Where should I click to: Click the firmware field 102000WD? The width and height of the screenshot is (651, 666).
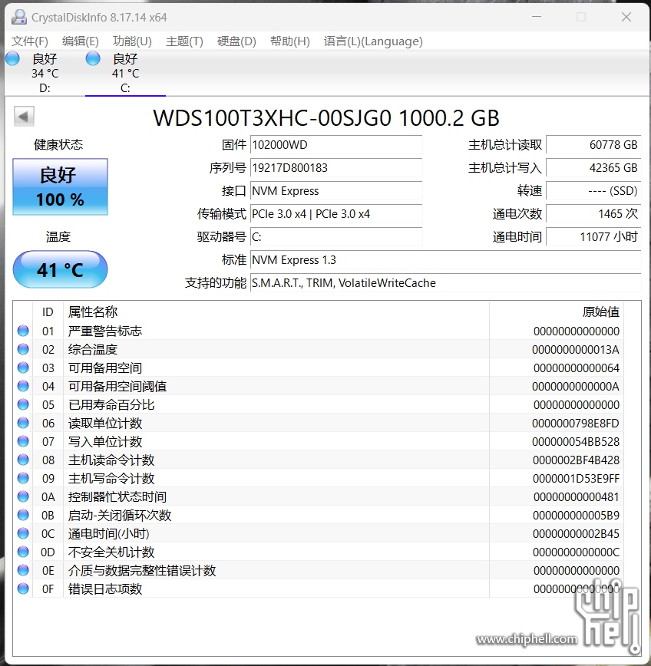coord(336,145)
